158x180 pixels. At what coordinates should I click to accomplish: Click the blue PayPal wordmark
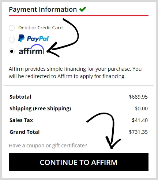click(38, 39)
